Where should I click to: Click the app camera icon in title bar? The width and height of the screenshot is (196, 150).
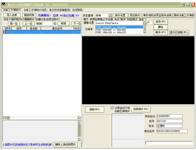click(x=4, y=5)
